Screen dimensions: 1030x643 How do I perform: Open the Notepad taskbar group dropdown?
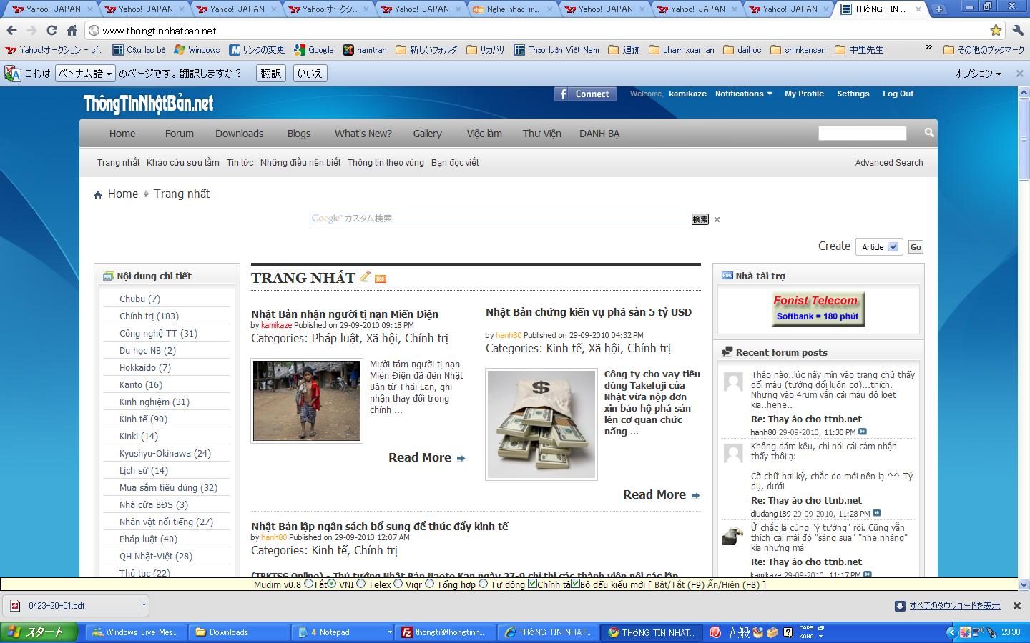(x=390, y=632)
